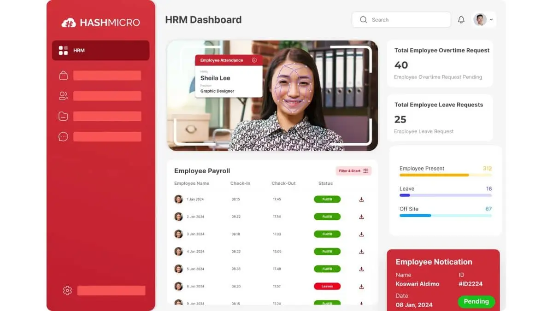Expand the user profile dropdown arrow
The width and height of the screenshot is (553, 311).
(491, 20)
